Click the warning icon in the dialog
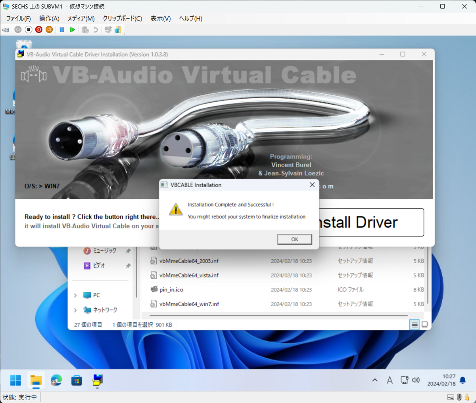The width and height of the screenshot is (476, 403). pyautogui.click(x=176, y=209)
